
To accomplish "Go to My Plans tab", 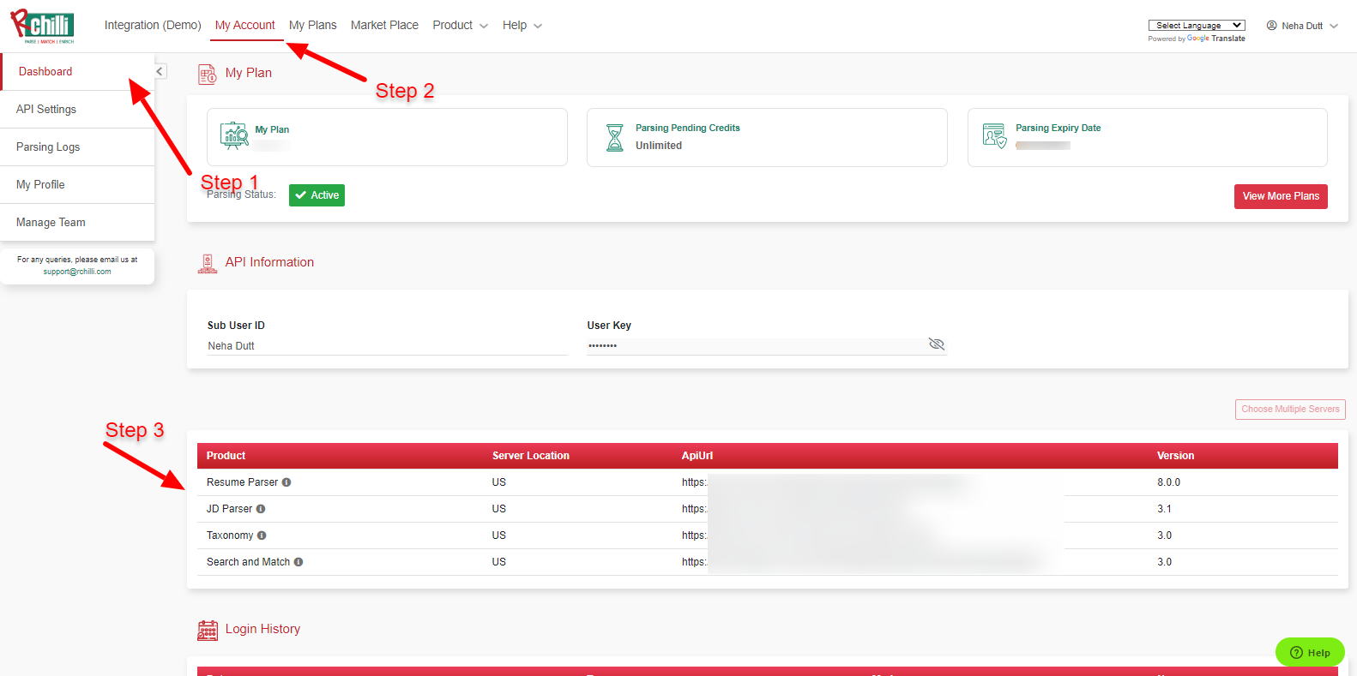I will coord(313,26).
